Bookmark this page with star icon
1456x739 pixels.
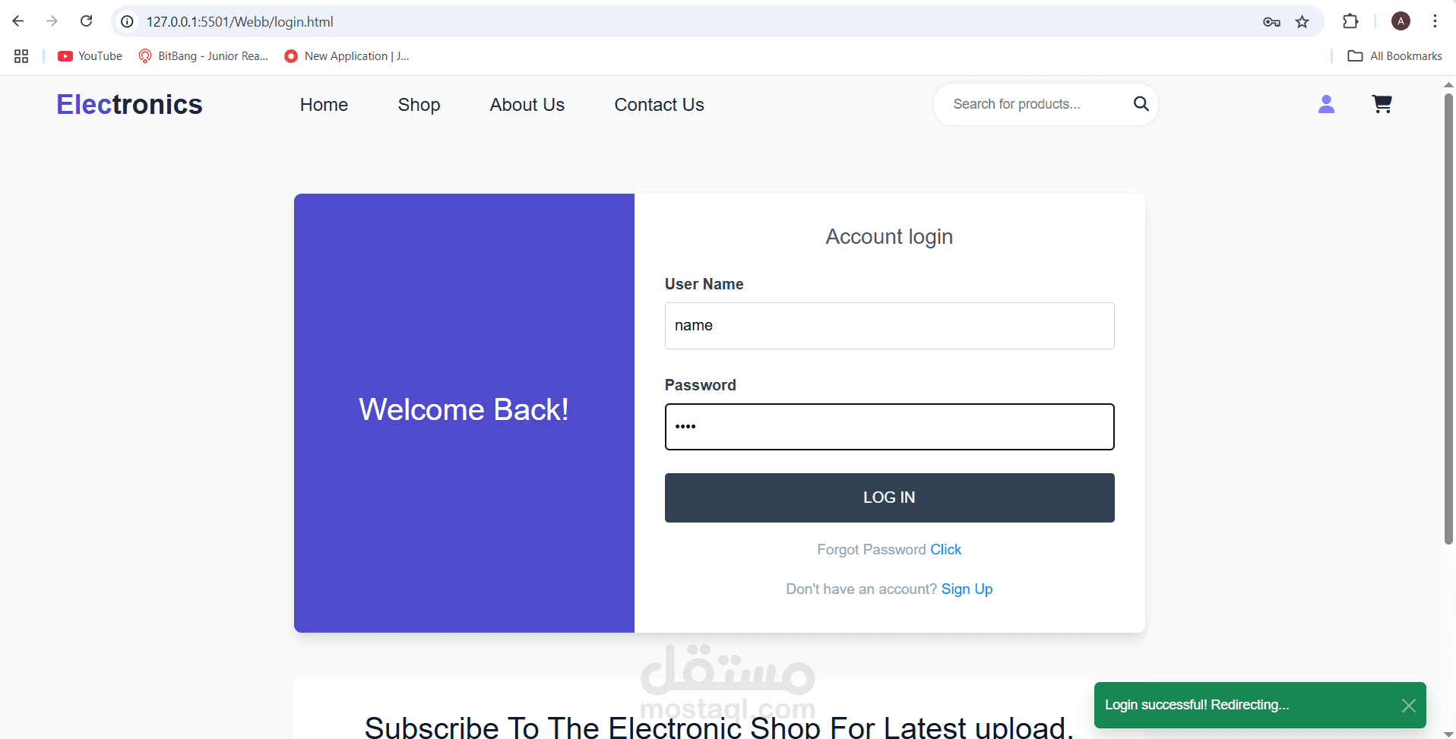coord(1302,22)
